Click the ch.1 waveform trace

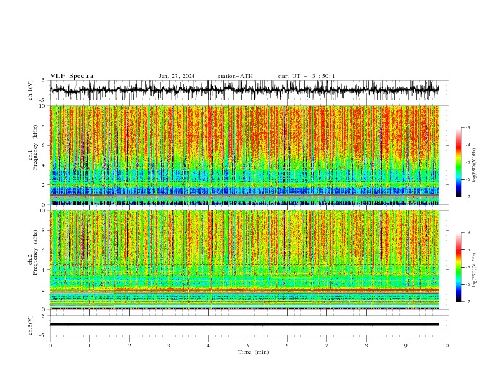point(245,90)
